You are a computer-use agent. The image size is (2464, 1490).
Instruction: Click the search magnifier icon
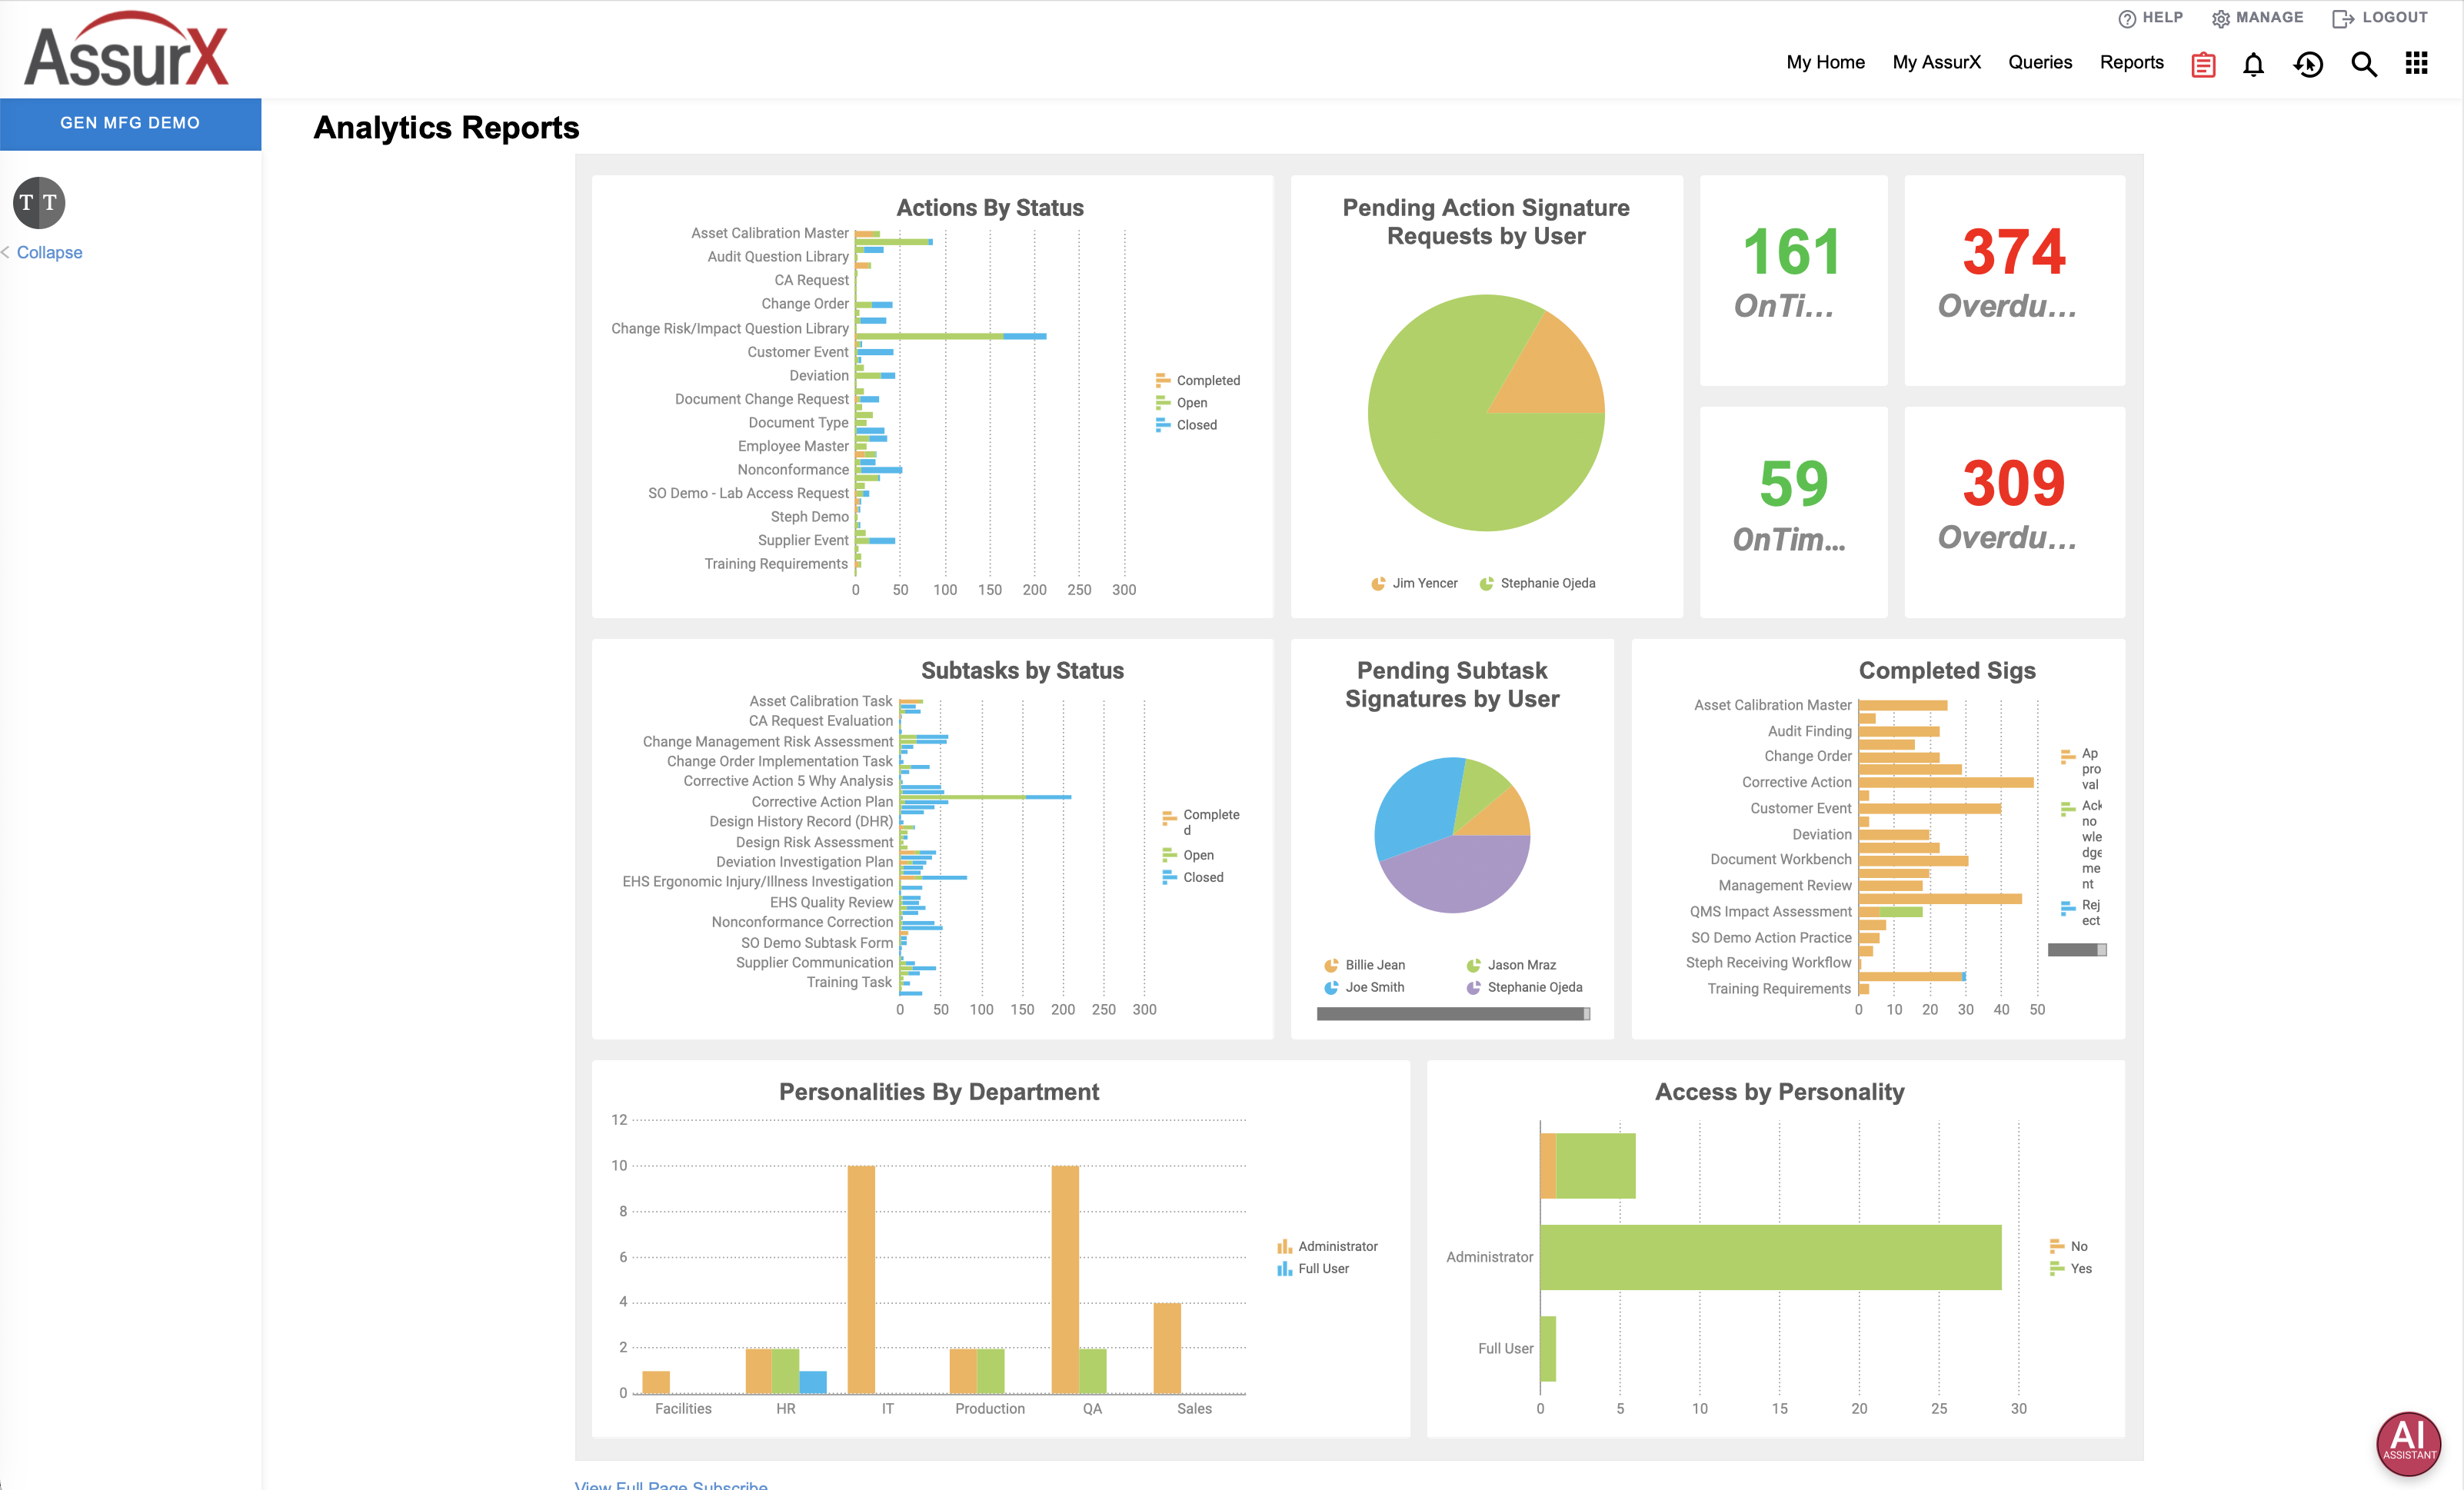click(2364, 64)
